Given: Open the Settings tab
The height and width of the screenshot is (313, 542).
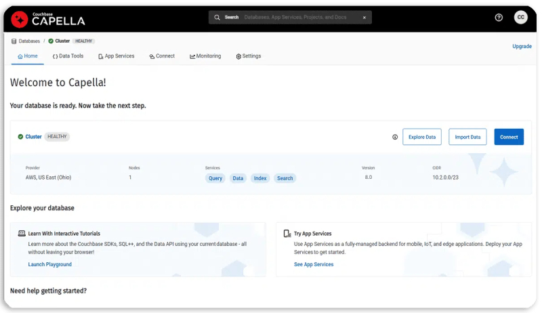Looking at the screenshot, I should point(248,56).
